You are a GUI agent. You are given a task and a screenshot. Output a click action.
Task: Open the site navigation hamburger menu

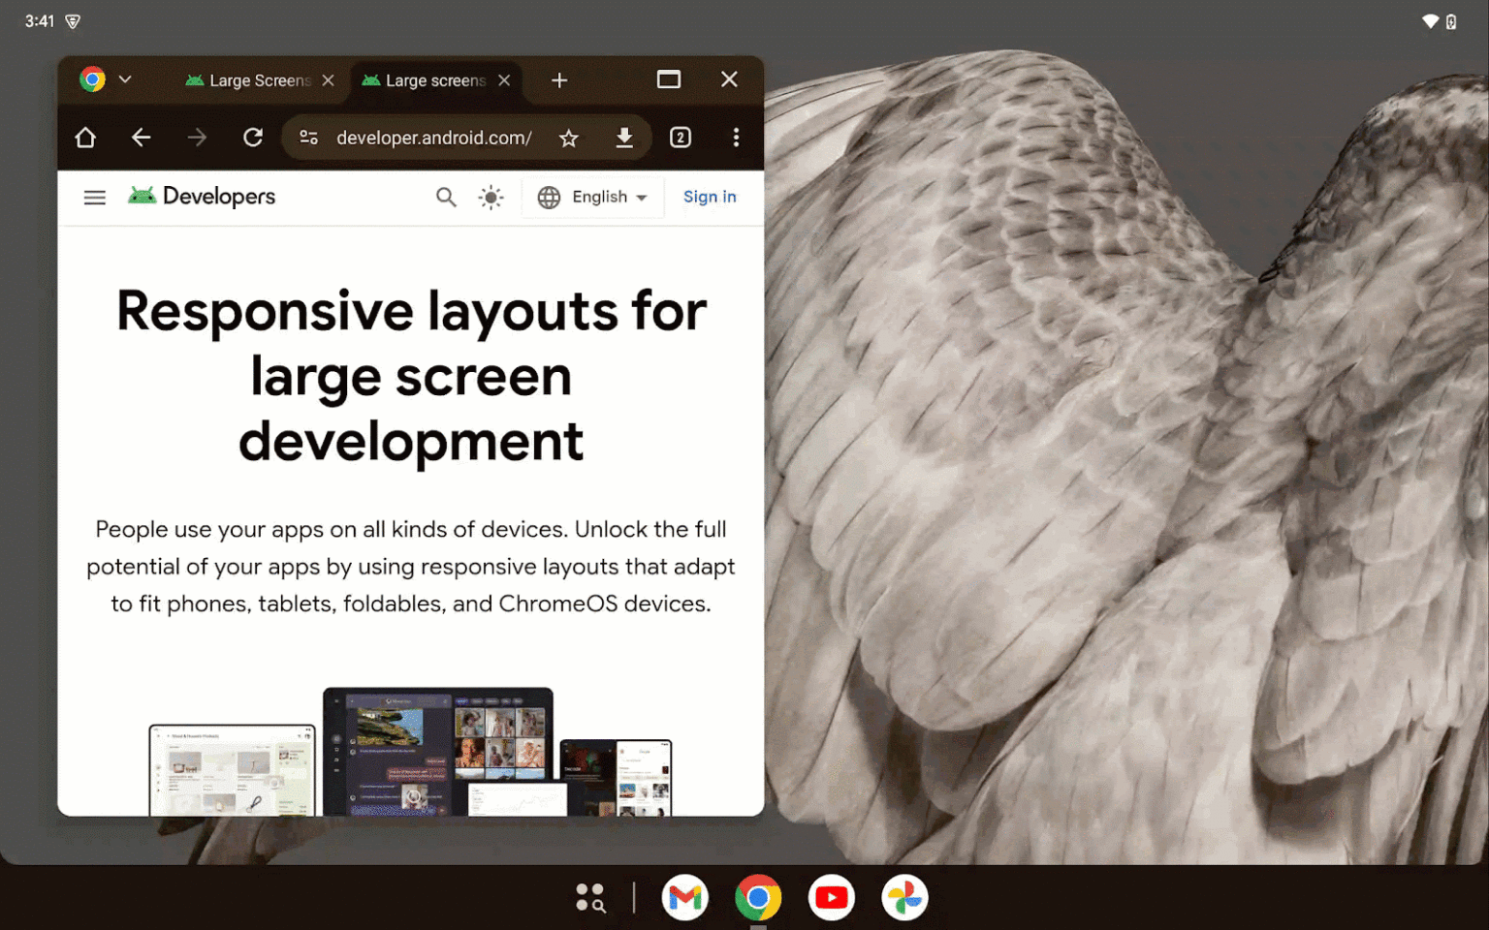pyautogui.click(x=94, y=197)
